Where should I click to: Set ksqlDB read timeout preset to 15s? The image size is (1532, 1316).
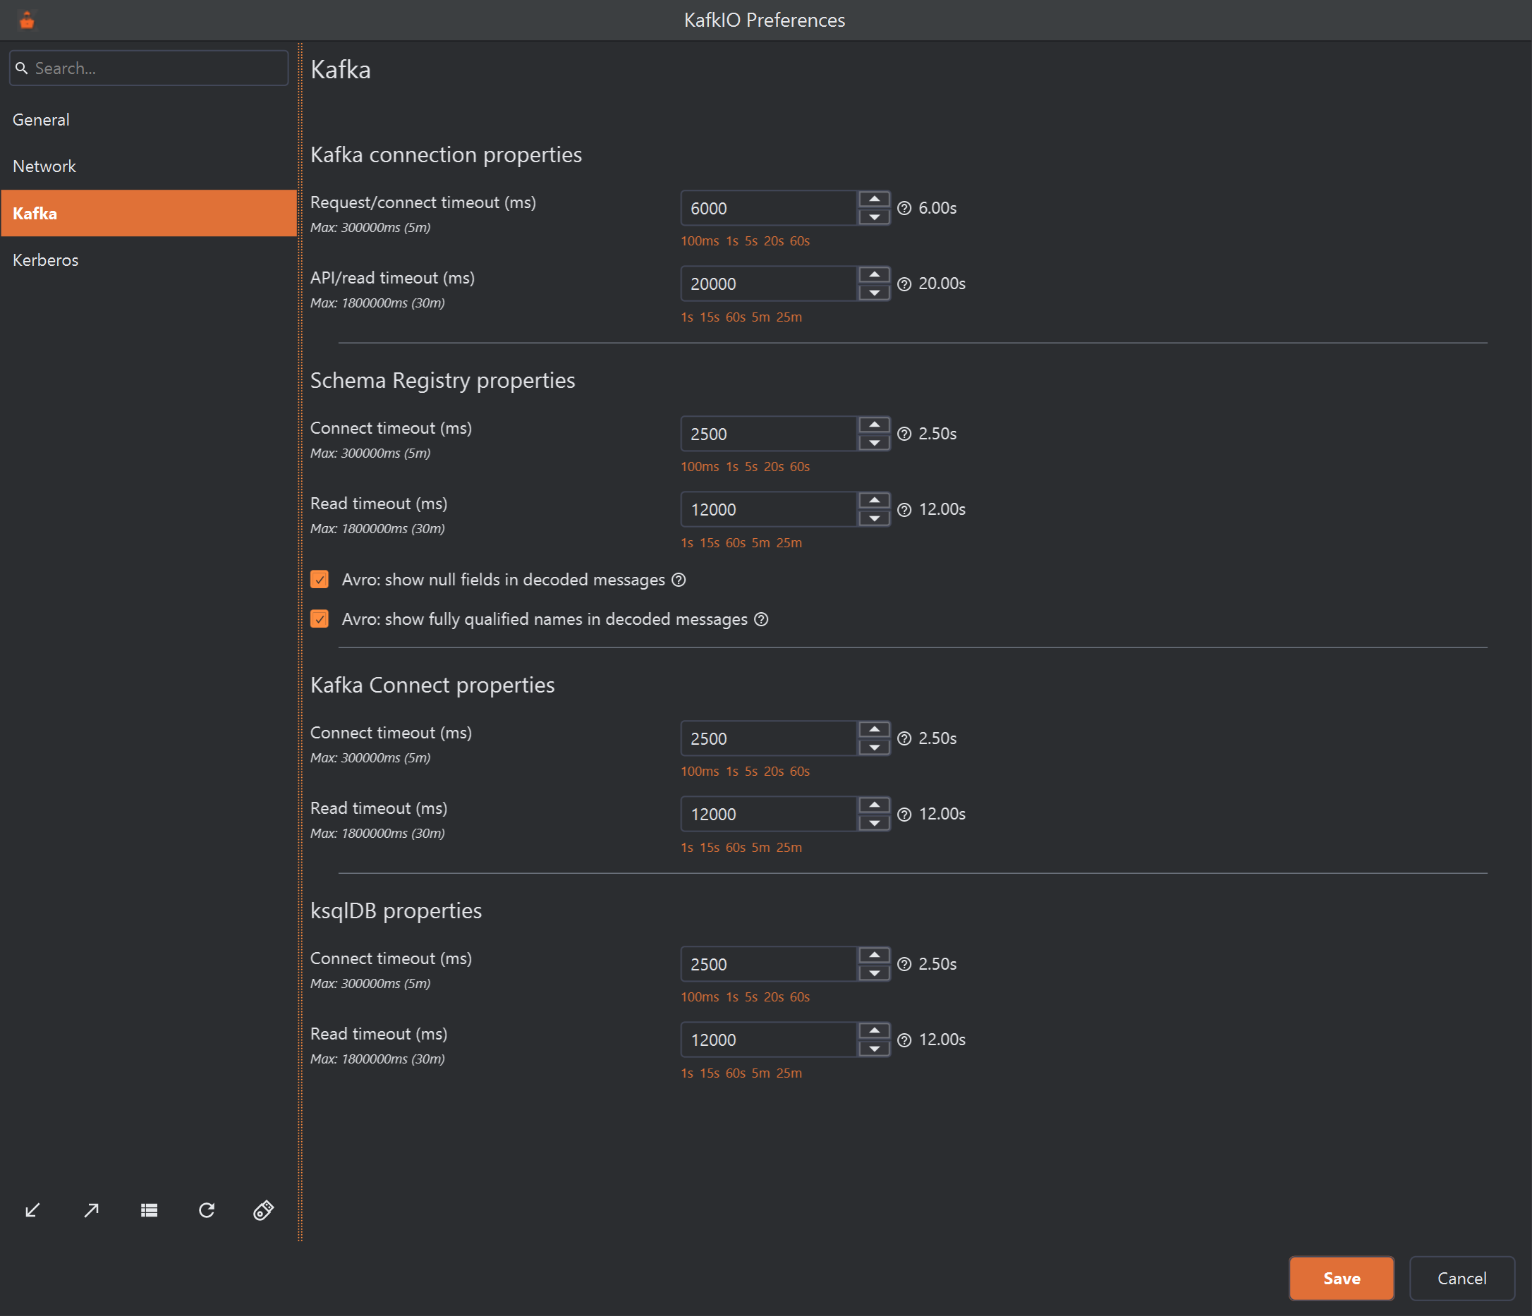709,1073
